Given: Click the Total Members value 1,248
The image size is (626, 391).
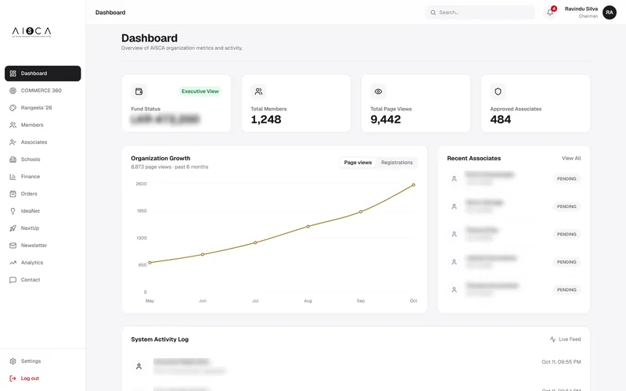Looking at the screenshot, I should click(x=266, y=120).
